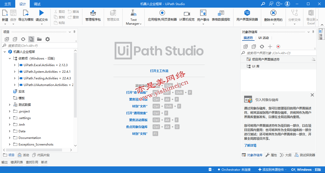Viewport: 325px width, 173px height.
Task: Open the feedback icon in title bar
Action: [x=271, y=4]
